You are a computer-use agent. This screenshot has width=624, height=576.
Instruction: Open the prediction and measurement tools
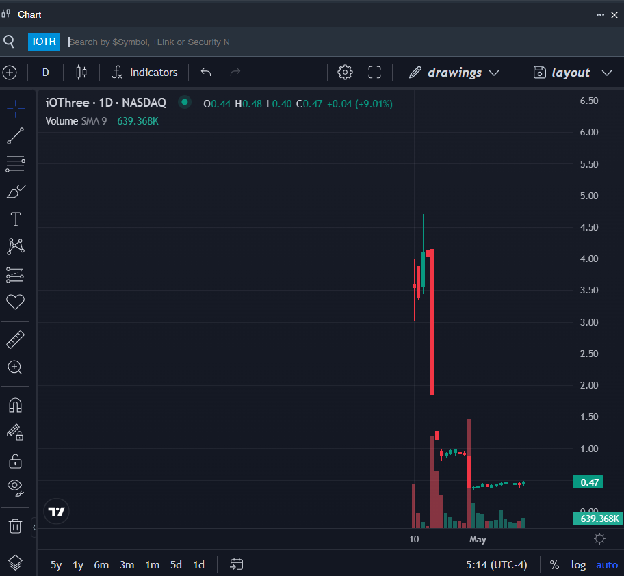point(16,274)
